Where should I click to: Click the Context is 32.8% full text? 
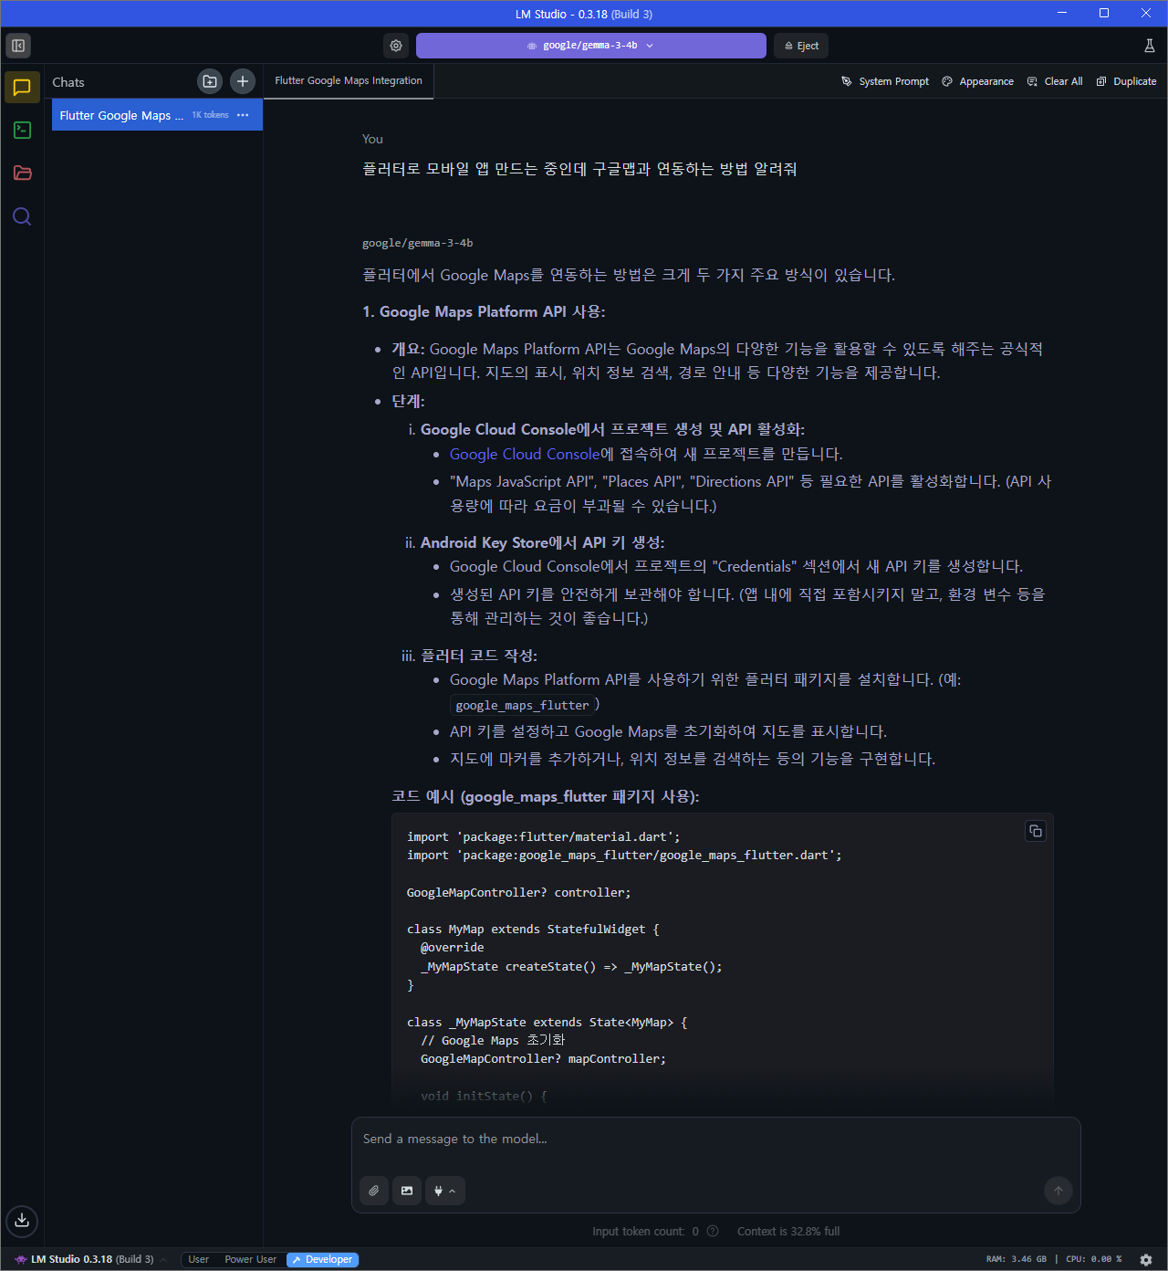click(x=788, y=1231)
